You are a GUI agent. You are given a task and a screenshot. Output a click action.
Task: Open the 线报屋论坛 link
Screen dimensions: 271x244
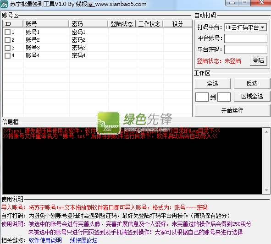pos(83,240)
